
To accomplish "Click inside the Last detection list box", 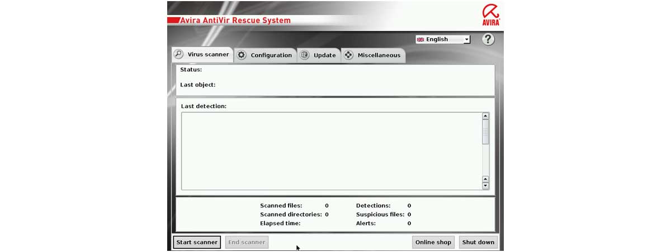I will (332, 151).
